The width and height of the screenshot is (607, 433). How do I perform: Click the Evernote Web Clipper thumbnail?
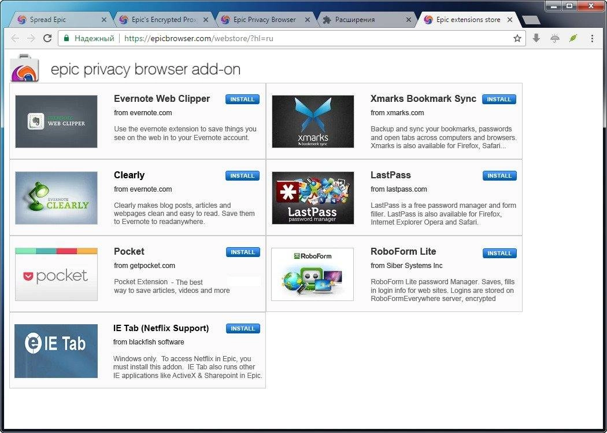56,122
